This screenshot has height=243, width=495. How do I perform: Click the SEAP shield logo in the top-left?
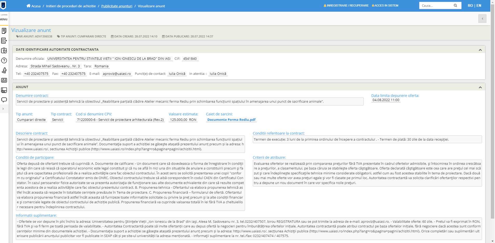tap(3, 5)
